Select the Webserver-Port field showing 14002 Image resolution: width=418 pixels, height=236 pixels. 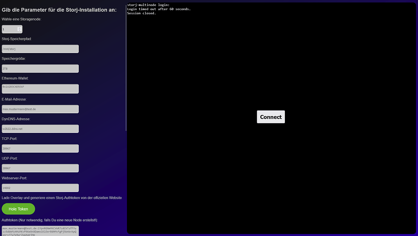[x=40, y=187]
